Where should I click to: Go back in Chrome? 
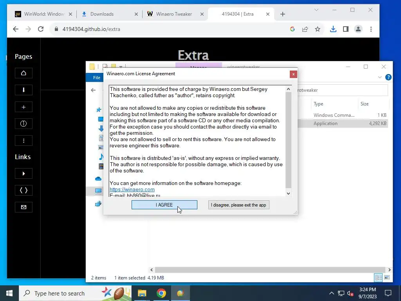[x=16, y=29]
